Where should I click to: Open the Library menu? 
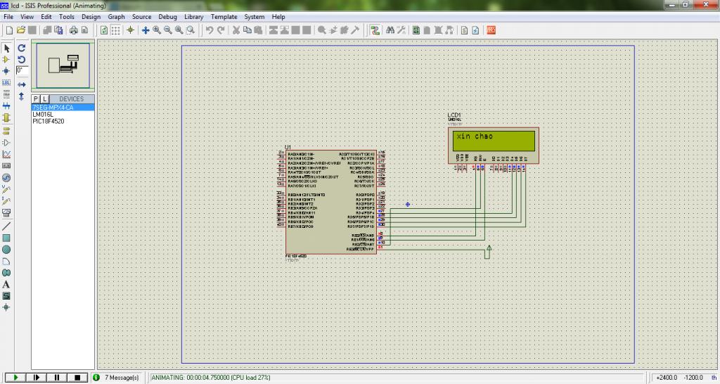point(194,16)
